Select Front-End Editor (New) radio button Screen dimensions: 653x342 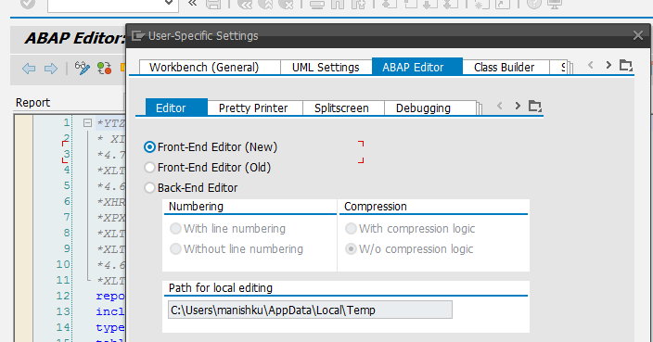click(x=149, y=146)
